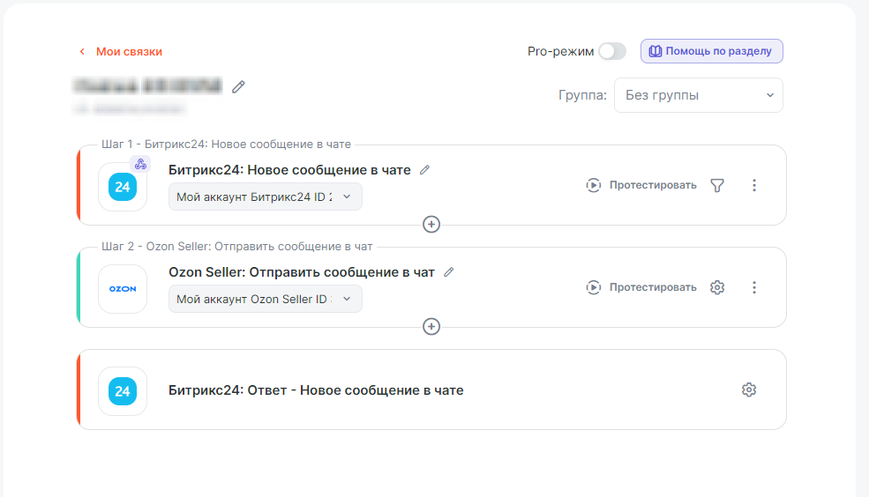869x497 pixels.
Task: Expand Ozon Seller account selector dropdown
Action: 265,299
